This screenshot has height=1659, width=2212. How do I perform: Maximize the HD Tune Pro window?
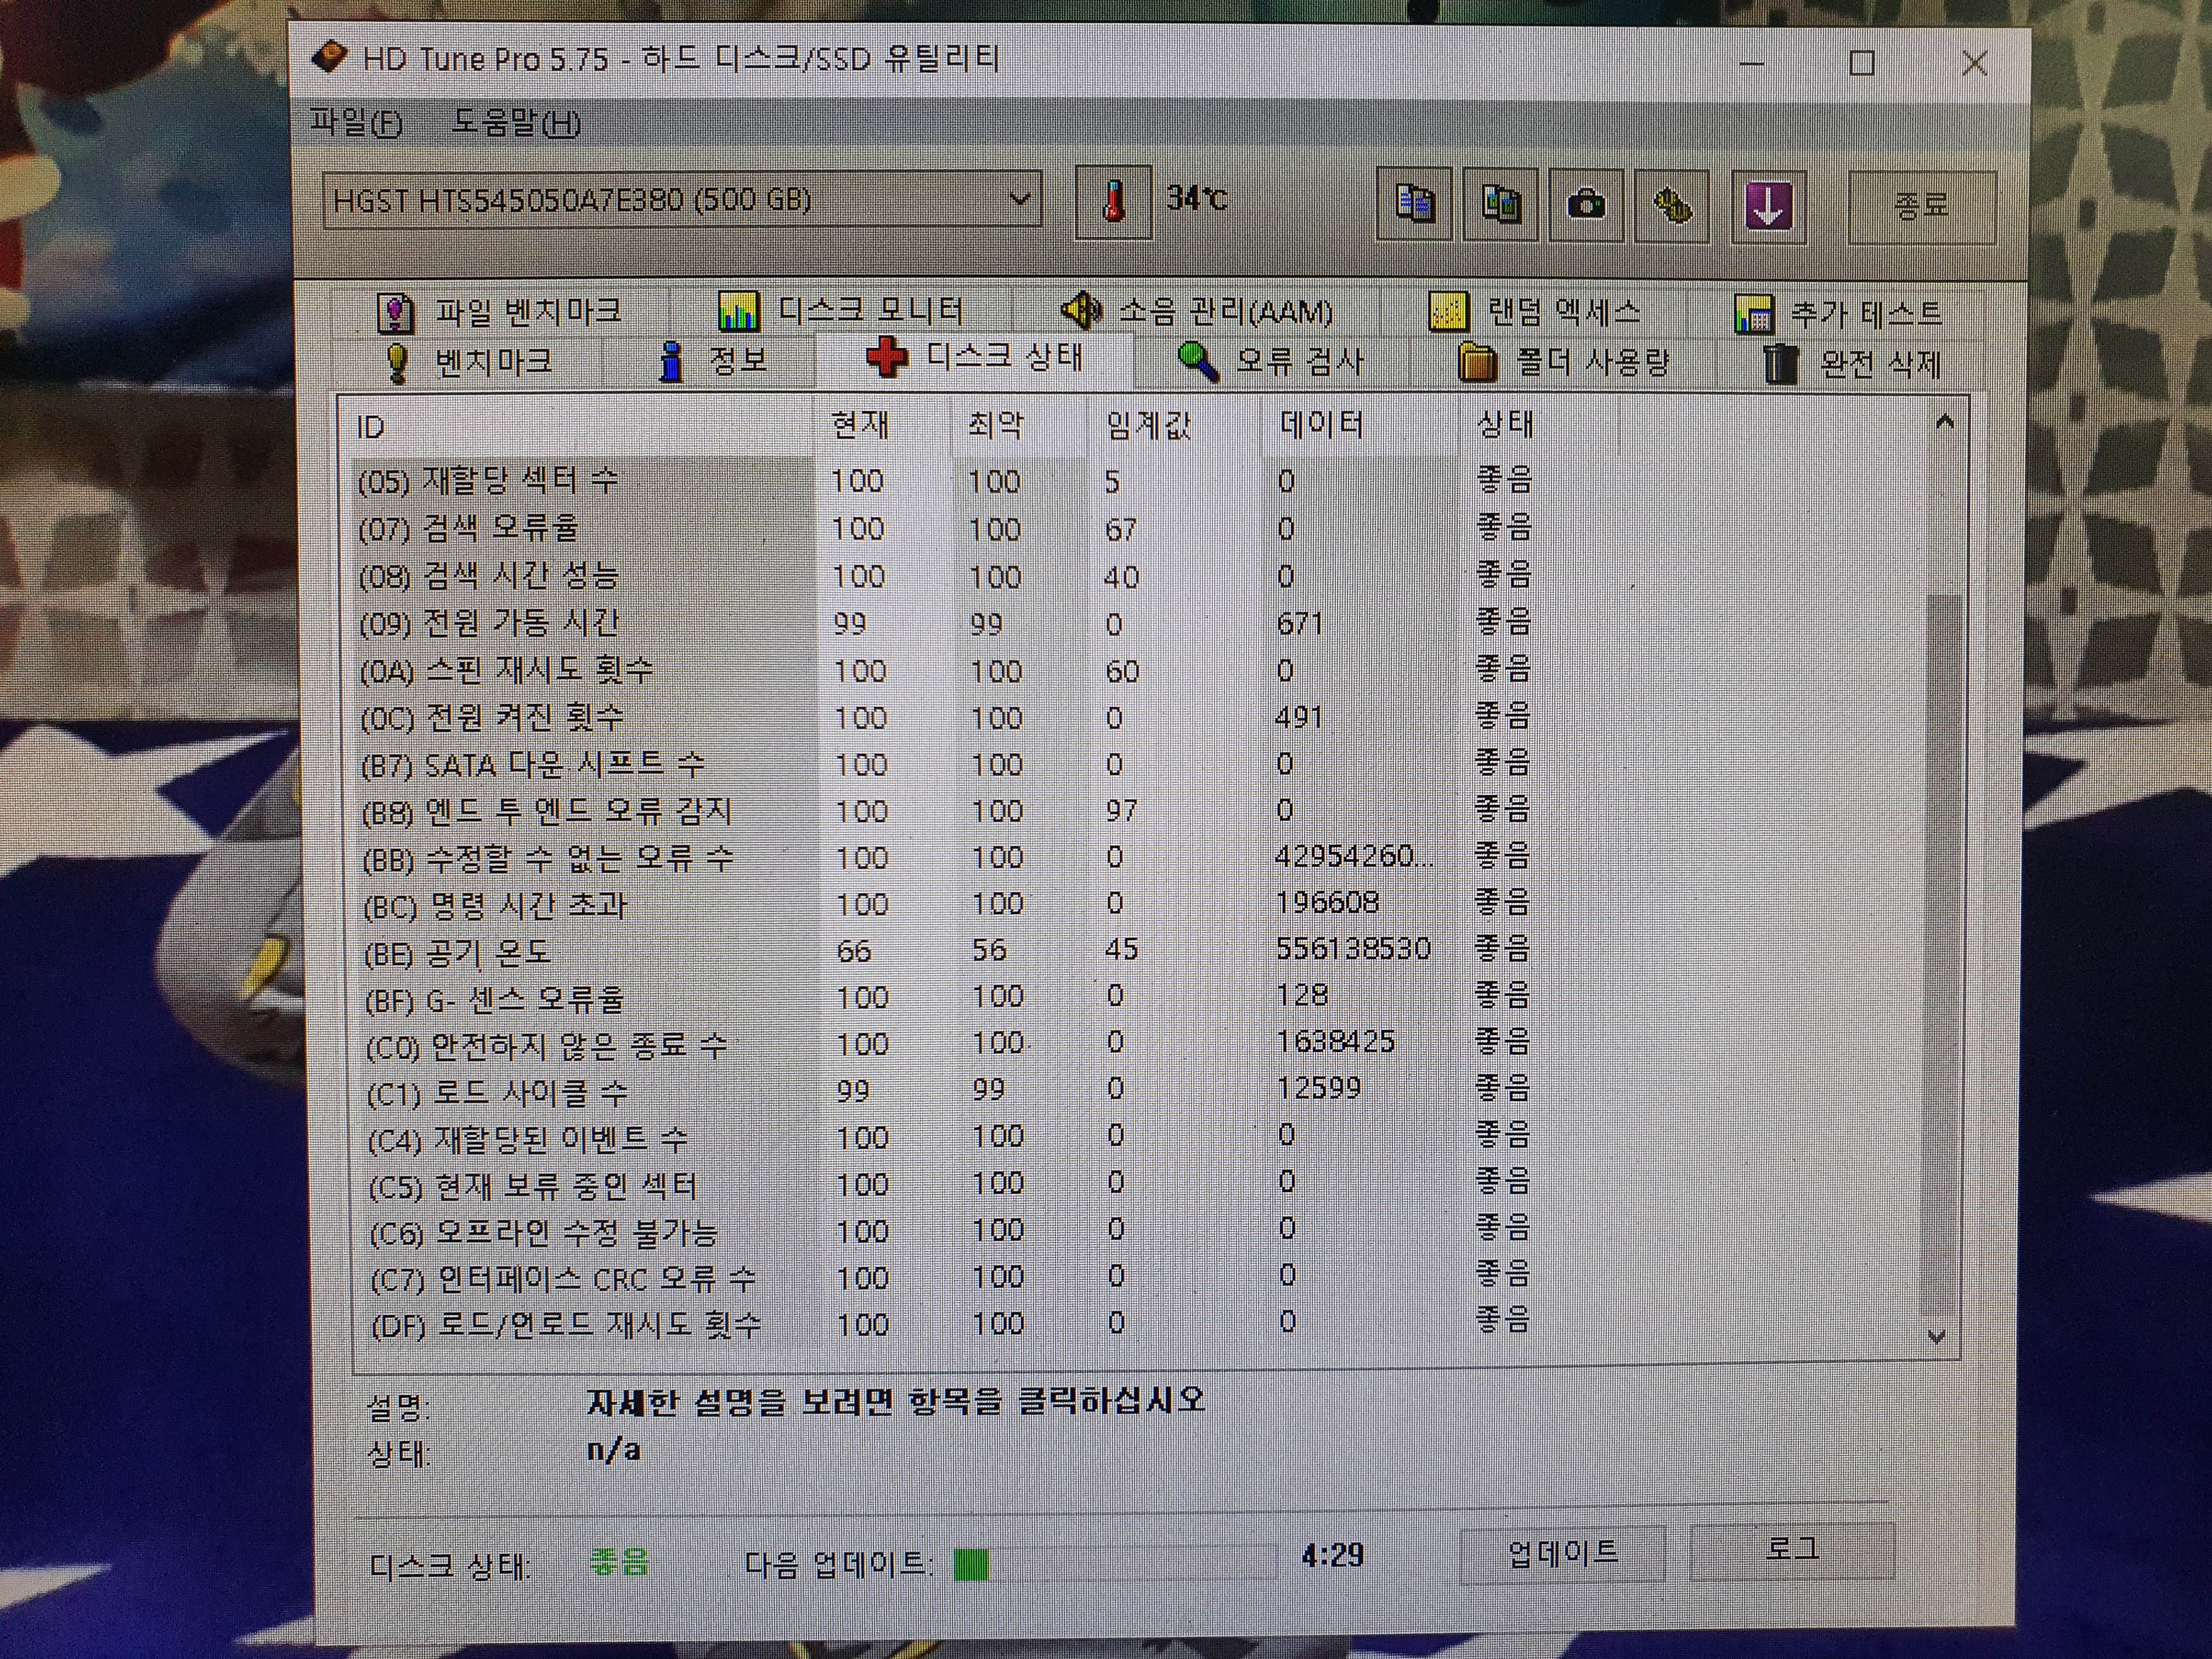click(1862, 63)
